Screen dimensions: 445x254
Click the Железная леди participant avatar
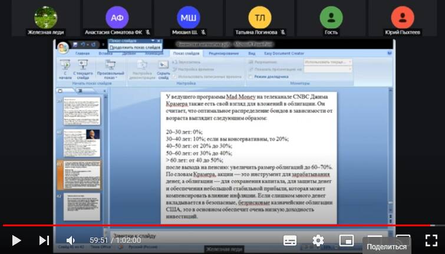click(x=46, y=18)
